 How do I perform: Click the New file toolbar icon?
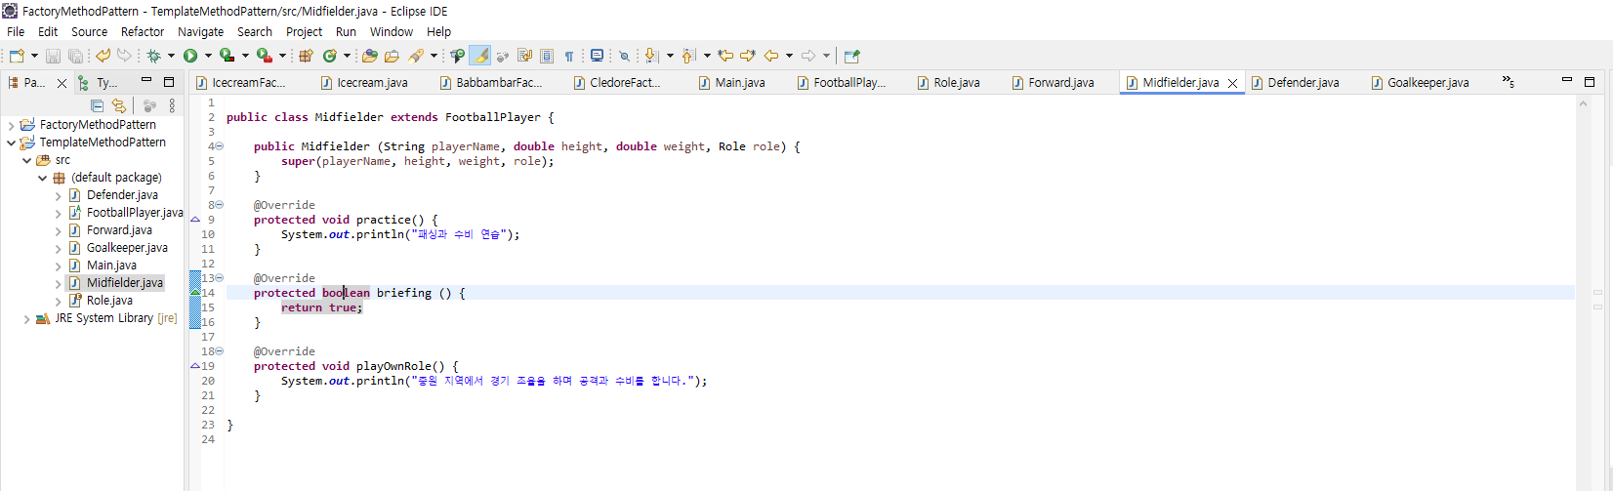[x=16, y=56]
